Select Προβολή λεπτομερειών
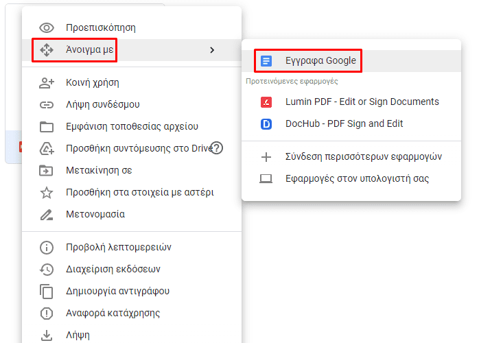Screen dimensions: 479x343 pos(132,248)
